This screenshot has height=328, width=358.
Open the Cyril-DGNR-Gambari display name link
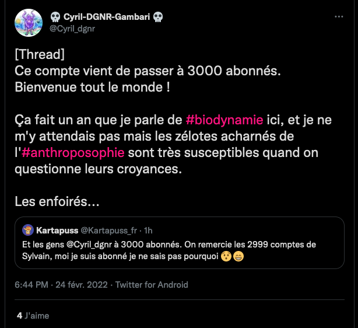tap(106, 16)
